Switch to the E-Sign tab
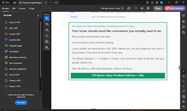The height and width of the screenshot is (111, 187). (x=32, y=8)
